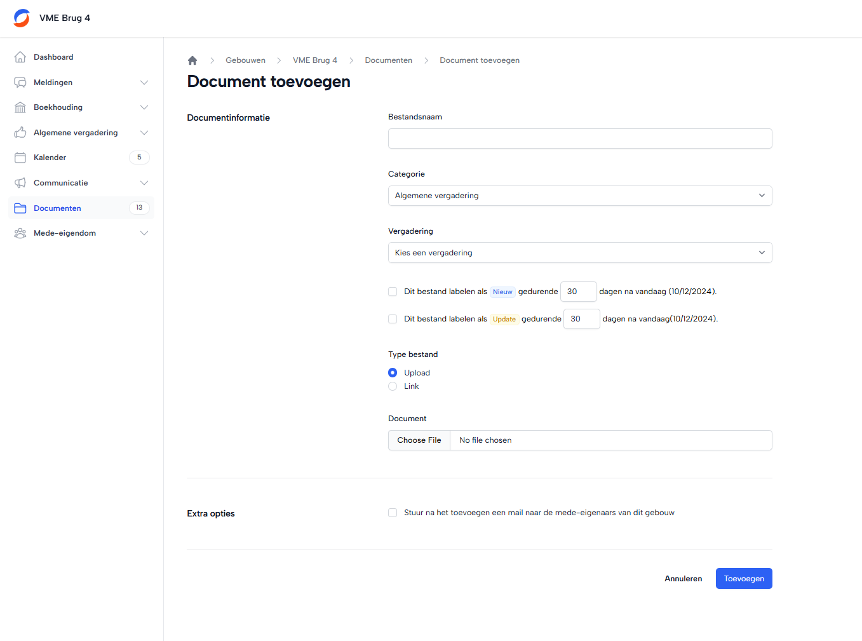Click the Documenten folder icon in sidebar
This screenshot has height=641, width=862.
(20, 208)
